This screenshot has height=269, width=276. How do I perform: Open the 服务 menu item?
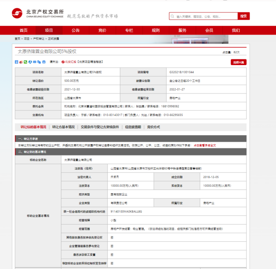[x=182, y=30]
